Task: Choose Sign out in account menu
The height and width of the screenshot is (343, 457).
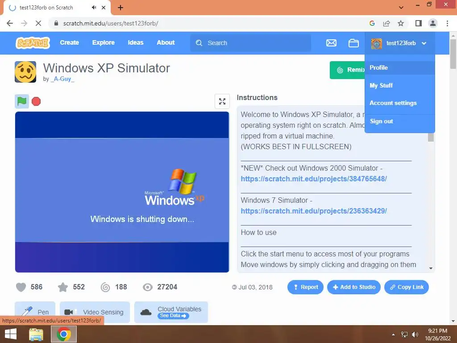Action: coord(399,121)
